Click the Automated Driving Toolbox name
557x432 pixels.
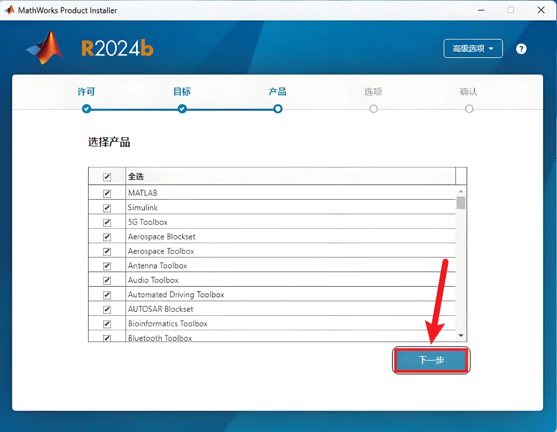coord(176,294)
